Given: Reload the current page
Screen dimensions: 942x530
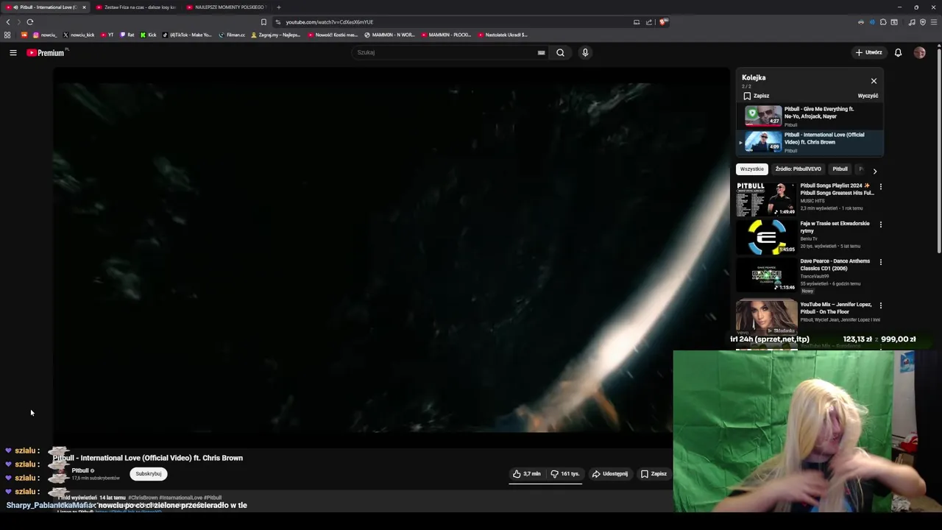Looking at the screenshot, I should [30, 22].
